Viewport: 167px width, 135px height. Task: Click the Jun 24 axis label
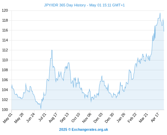(31, 117)
